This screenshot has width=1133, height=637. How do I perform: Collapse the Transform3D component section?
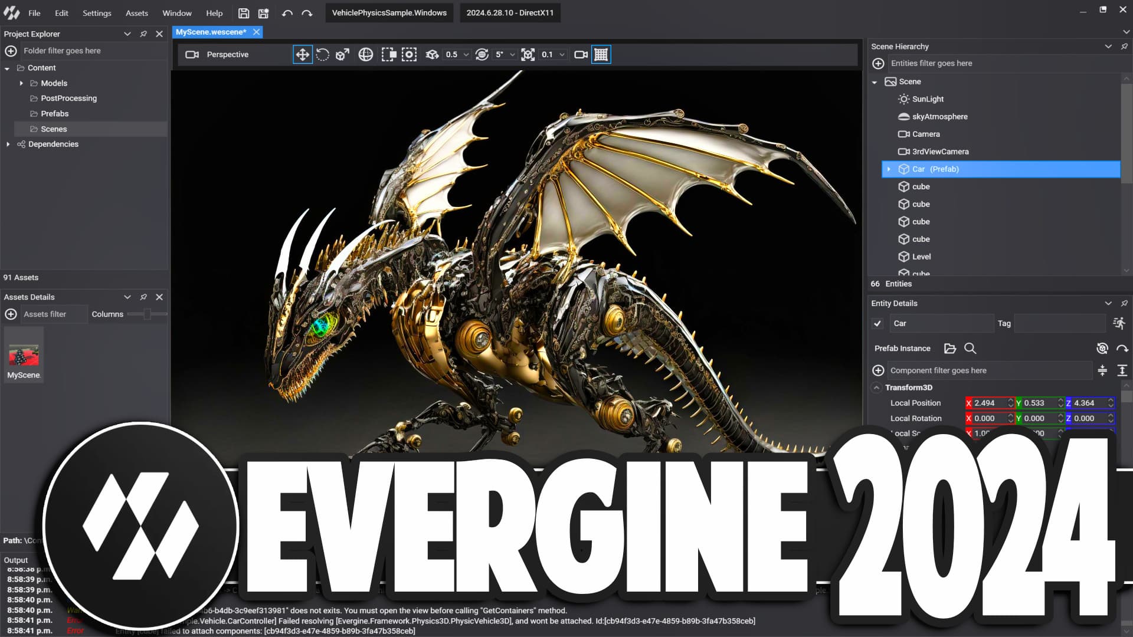pyautogui.click(x=876, y=388)
